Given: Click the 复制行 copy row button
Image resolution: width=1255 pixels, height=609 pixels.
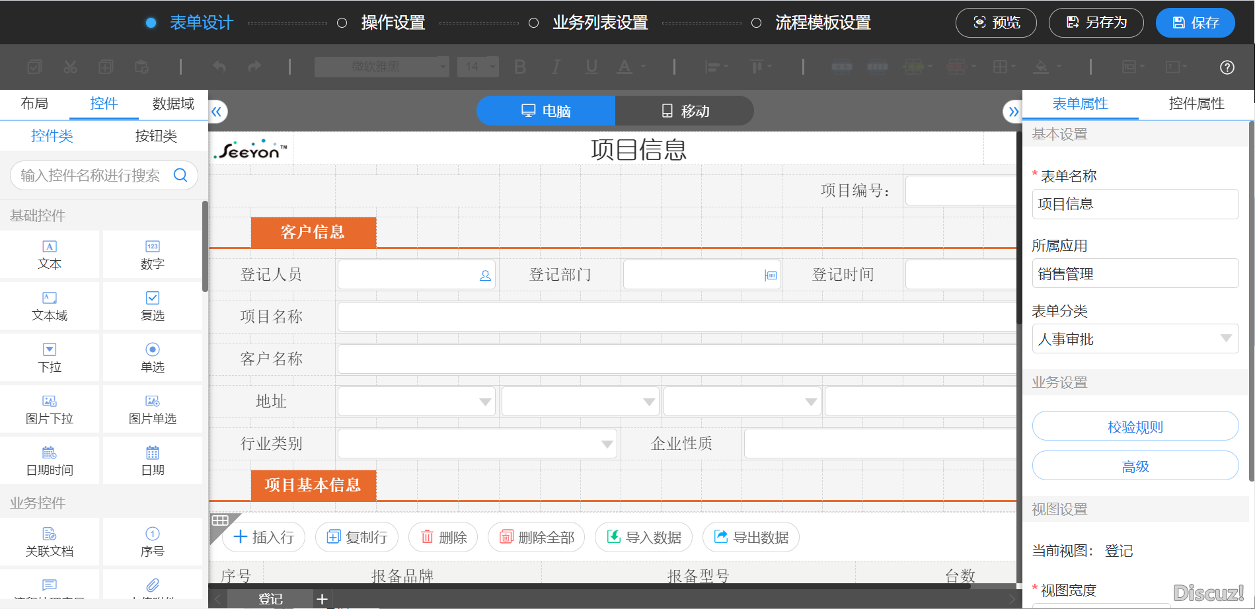Looking at the screenshot, I should 357,537.
